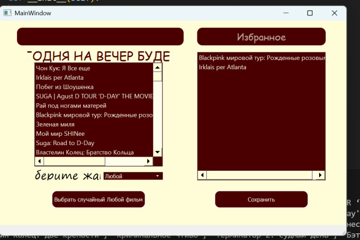Select 'Irklais per Atlanta' in favorites list
The width and height of the screenshot is (360, 240).
pyautogui.click(x=261, y=67)
